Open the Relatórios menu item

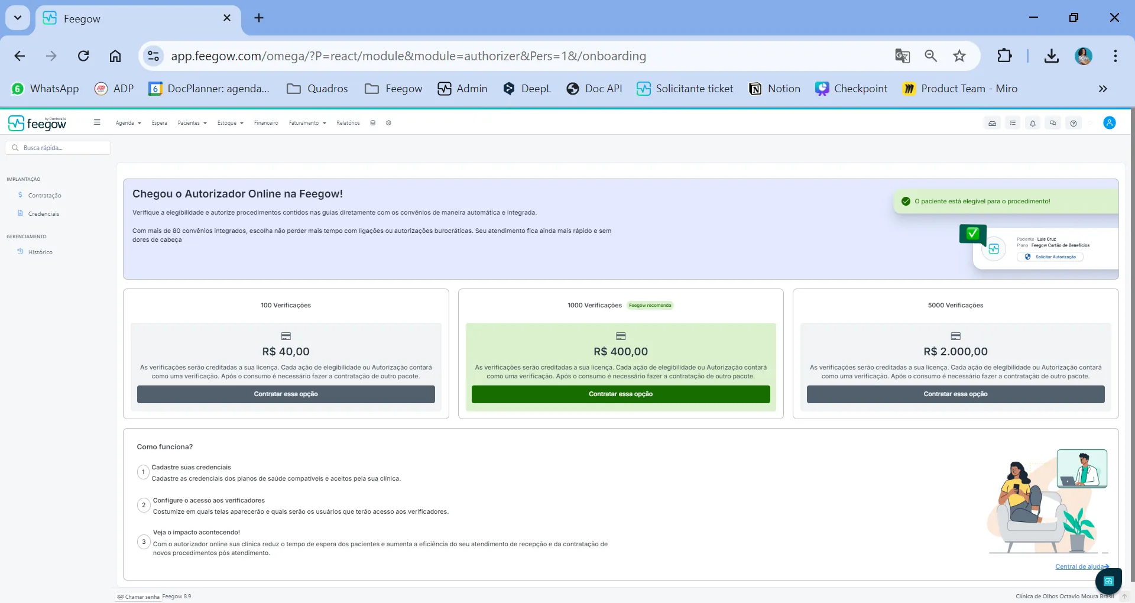(x=348, y=123)
